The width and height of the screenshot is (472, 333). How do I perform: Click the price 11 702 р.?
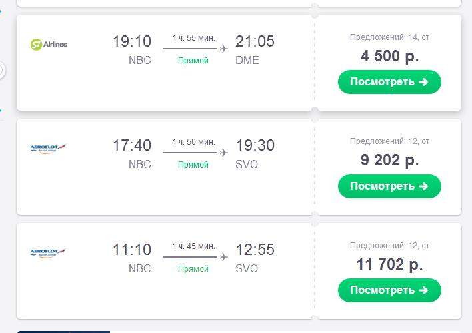tap(389, 264)
